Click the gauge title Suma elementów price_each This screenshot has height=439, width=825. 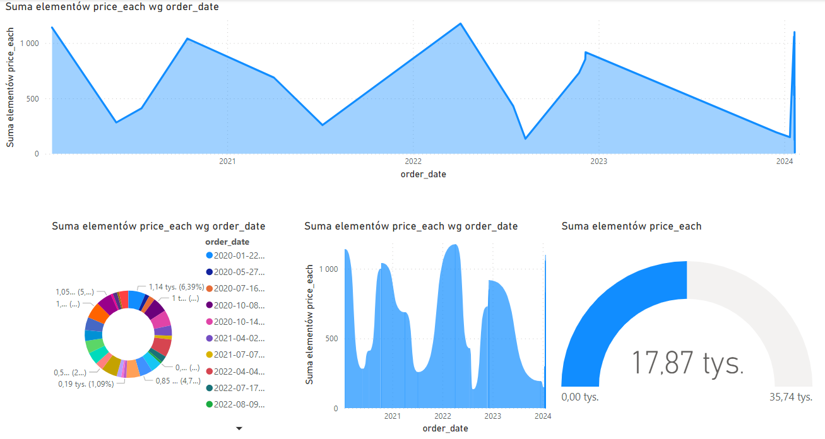(631, 226)
